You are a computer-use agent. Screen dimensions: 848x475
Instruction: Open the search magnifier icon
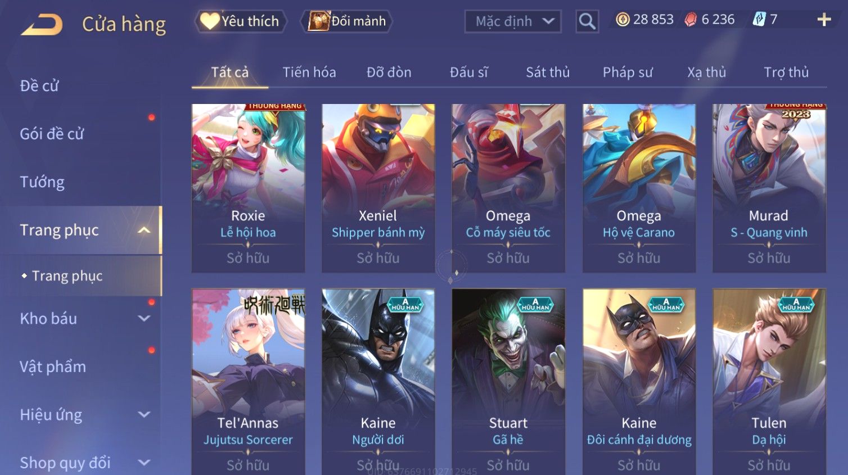587,21
